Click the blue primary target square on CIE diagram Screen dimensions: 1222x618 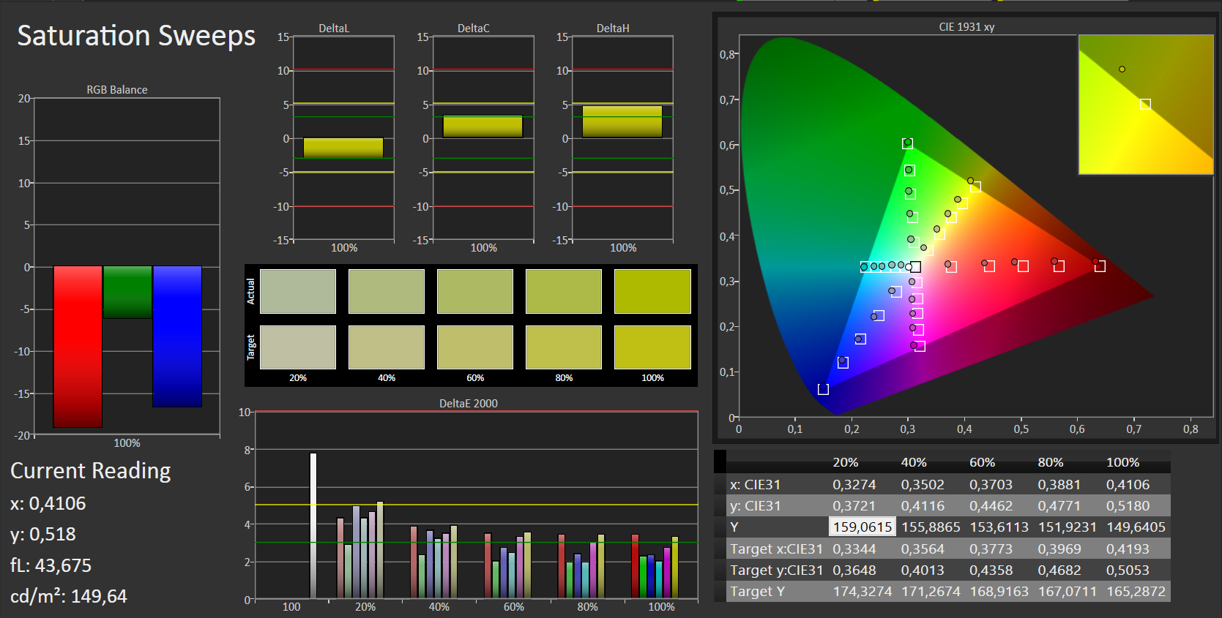pos(823,389)
